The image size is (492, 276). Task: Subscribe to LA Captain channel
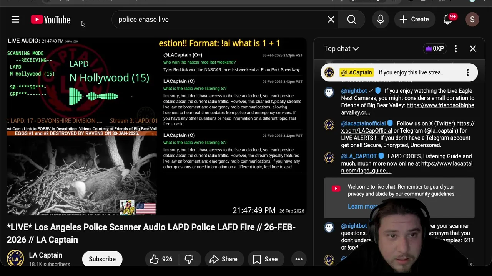click(102, 259)
